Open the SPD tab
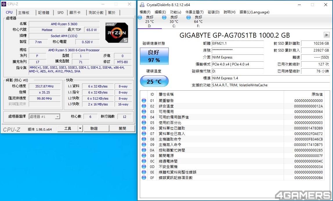 click(61, 13)
